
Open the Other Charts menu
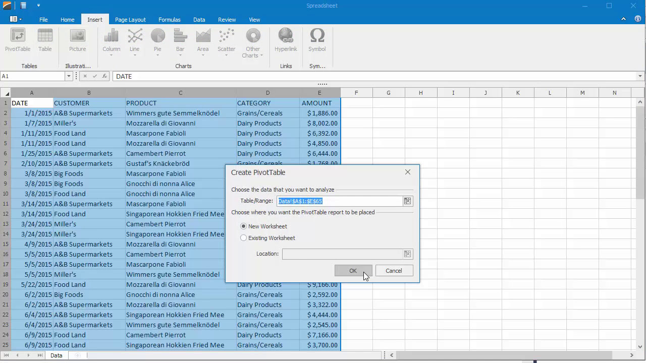(253, 43)
